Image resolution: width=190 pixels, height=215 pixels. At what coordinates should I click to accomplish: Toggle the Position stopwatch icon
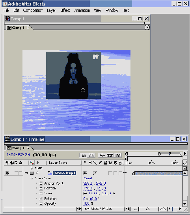pyautogui.click(x=41, y=188)
